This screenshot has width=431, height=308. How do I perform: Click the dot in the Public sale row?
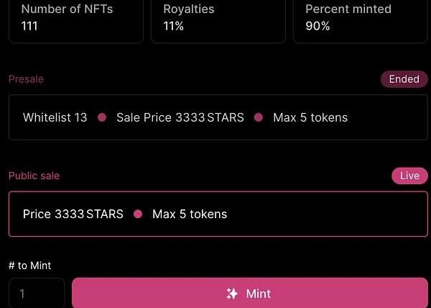[138, 214]
